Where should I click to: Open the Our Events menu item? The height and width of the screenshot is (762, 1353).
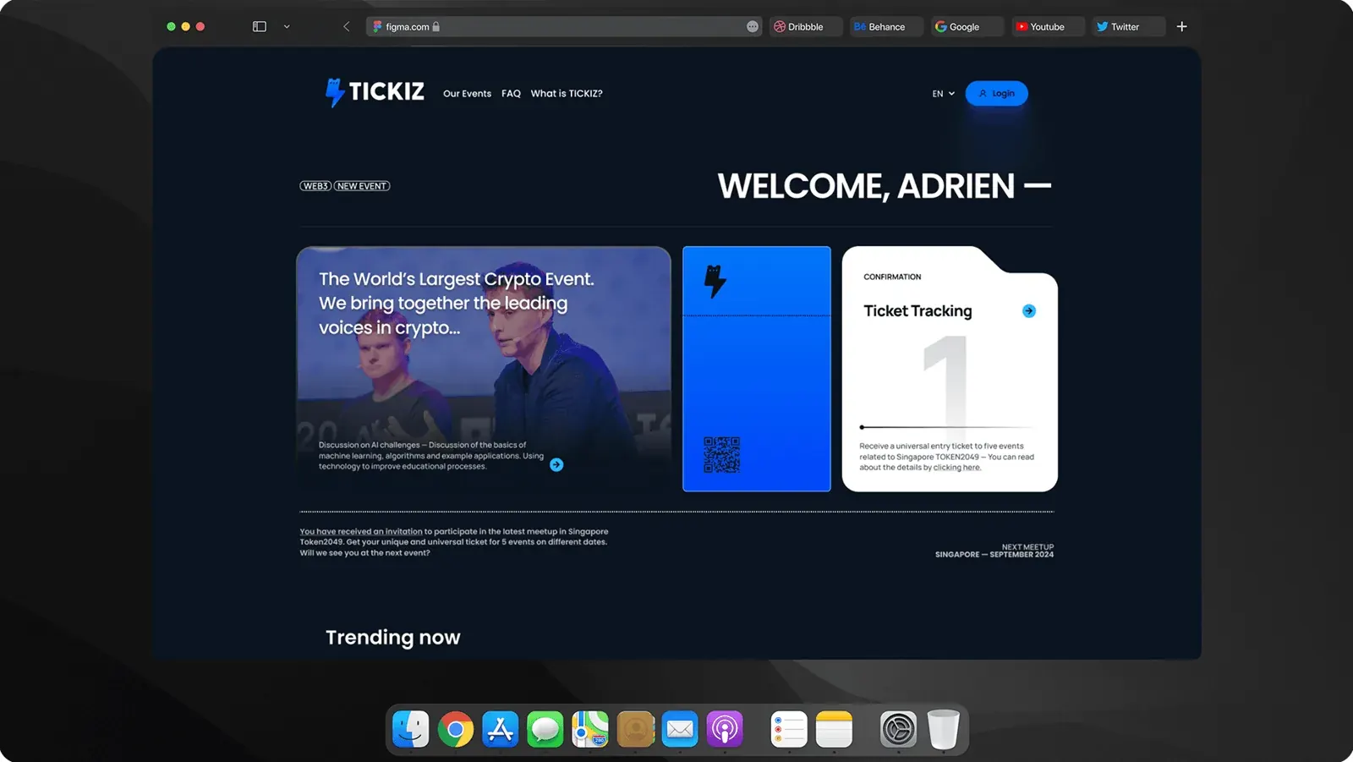[x=467, y=94]
